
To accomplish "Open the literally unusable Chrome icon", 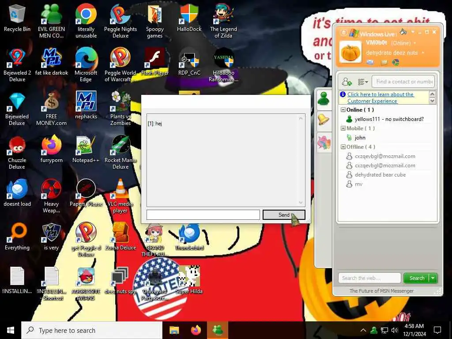I will (x=86, y=21).
